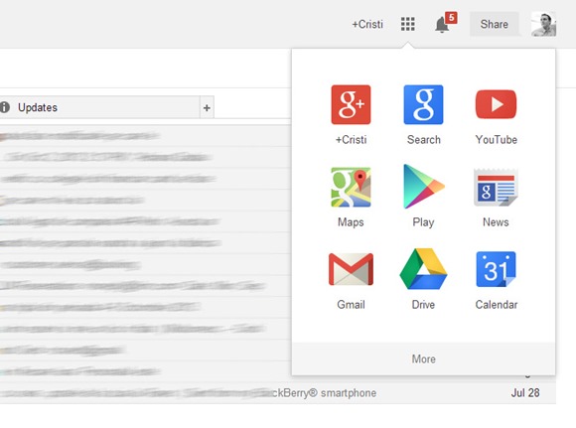Open Gmail from the apps grid
Image resolution: width=576 pixels, height=428 pixels.
351,269
